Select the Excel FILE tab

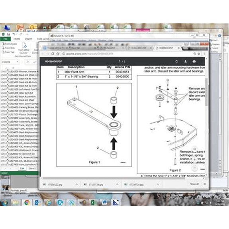(6, 39)
